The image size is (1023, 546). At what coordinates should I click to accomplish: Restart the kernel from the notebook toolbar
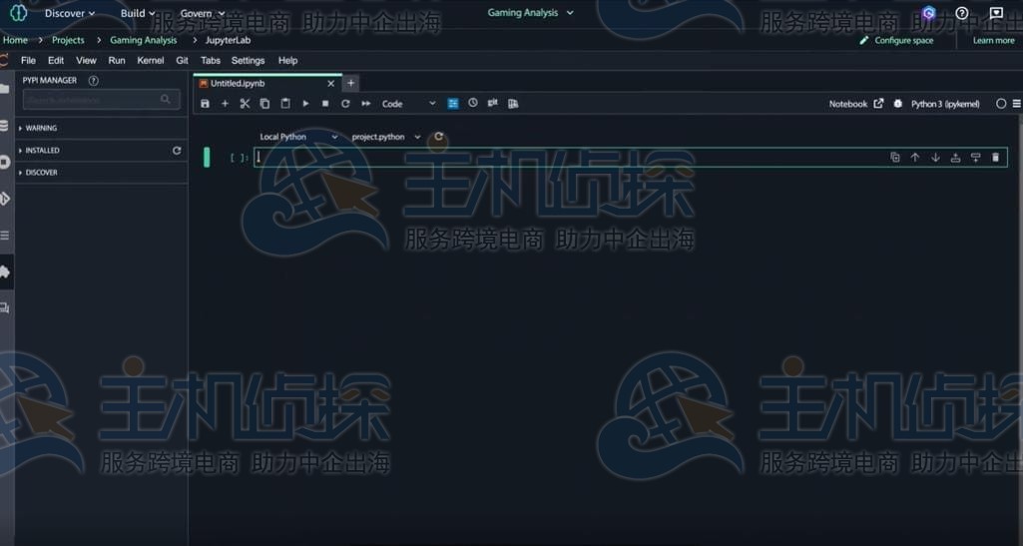(x=345, y=104)
